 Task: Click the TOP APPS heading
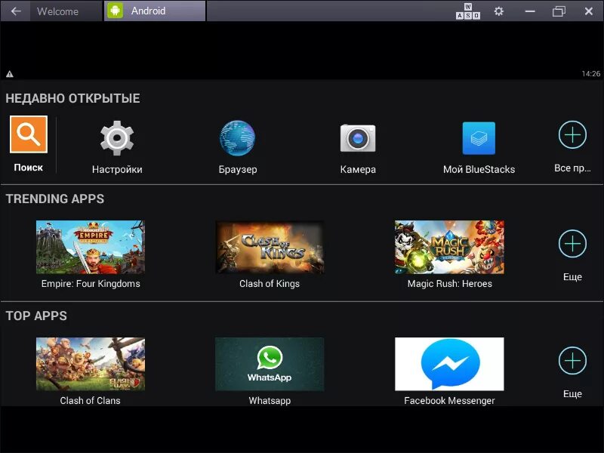click(36, 316)
